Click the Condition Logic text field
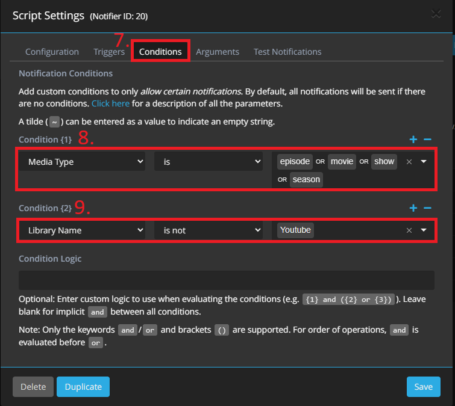 (x=227, y=280)
